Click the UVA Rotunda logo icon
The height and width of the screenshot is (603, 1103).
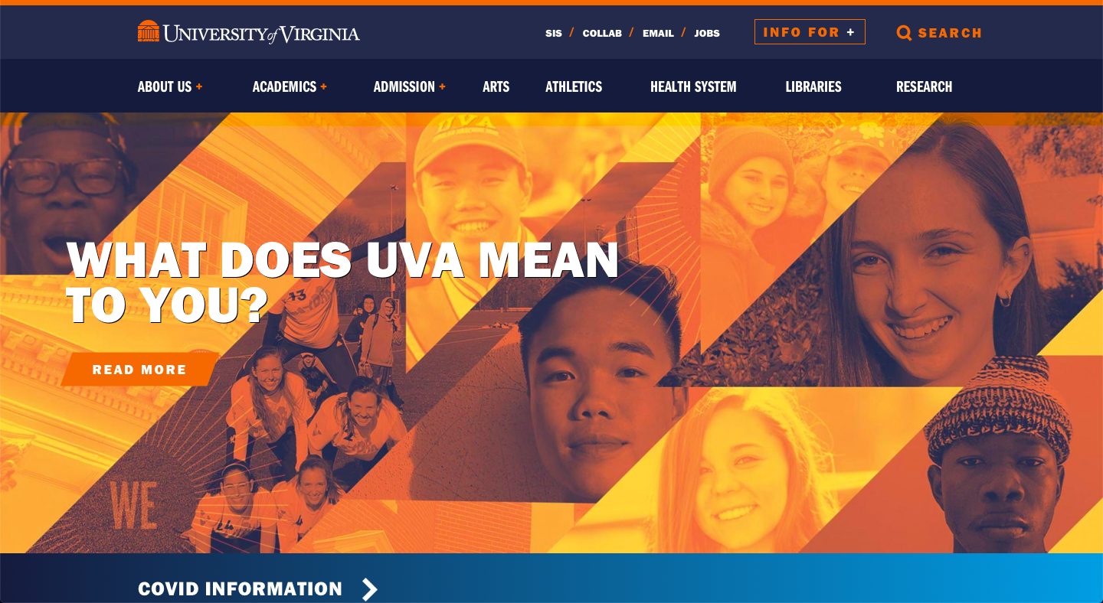coord(149,32)
